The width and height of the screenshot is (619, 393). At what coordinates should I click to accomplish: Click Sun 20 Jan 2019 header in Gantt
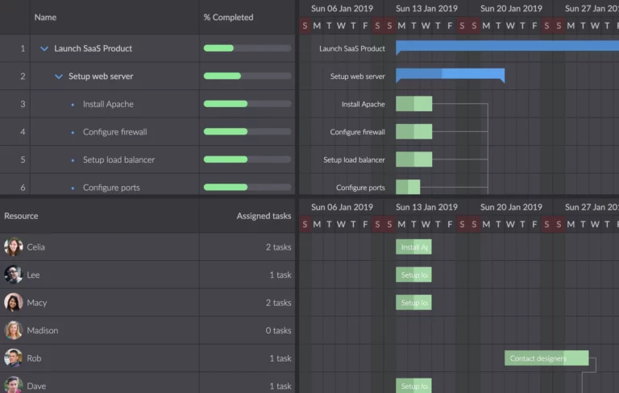511,9
